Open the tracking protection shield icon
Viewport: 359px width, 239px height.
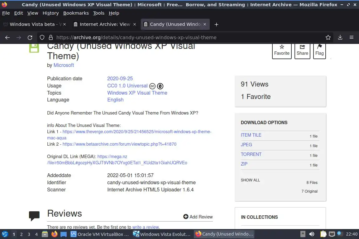[x=42, y=38]
